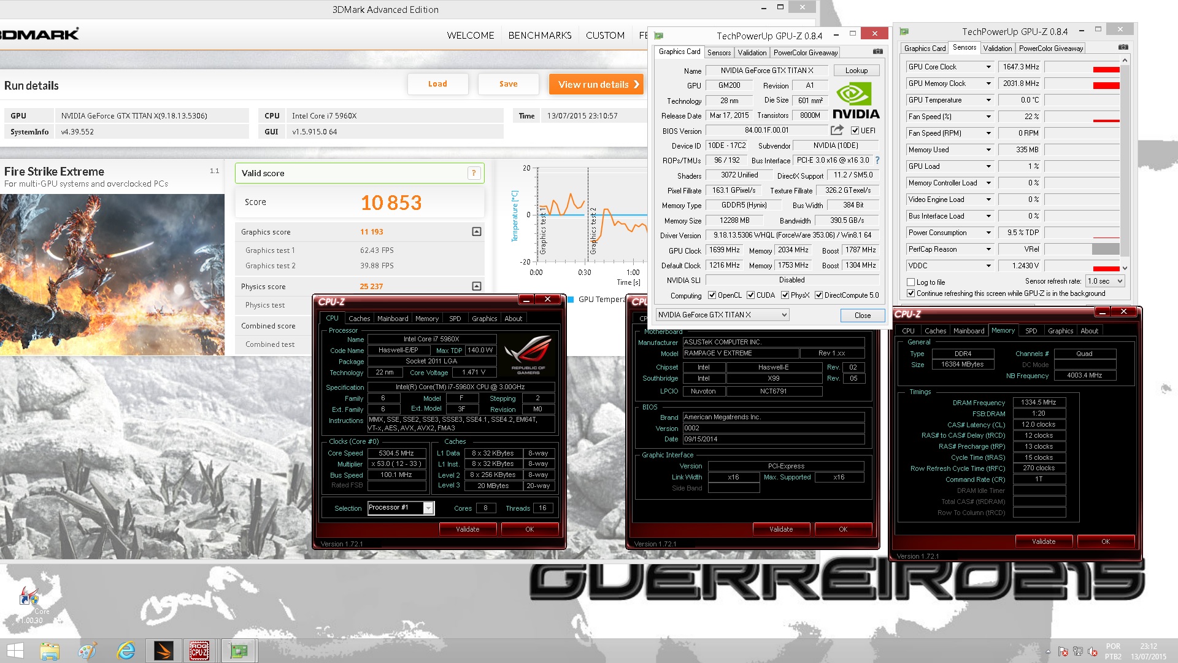Screen dimensions: 1178x663
Task: Open the GPU Core Clock sensor dropdown
Action: [x=988, y=67]
